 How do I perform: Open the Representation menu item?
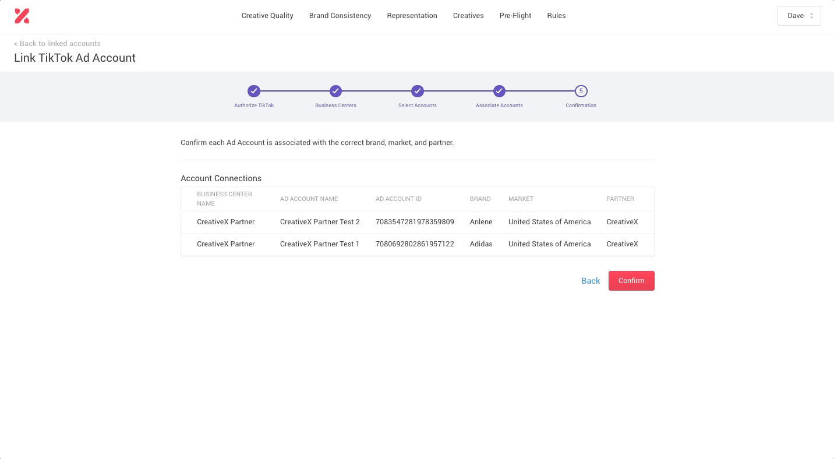point(412,16)
